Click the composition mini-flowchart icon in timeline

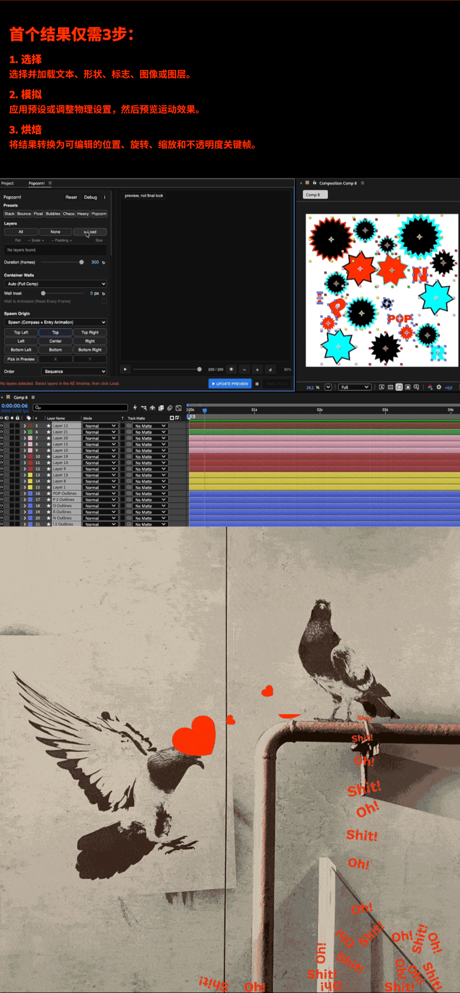144,407
